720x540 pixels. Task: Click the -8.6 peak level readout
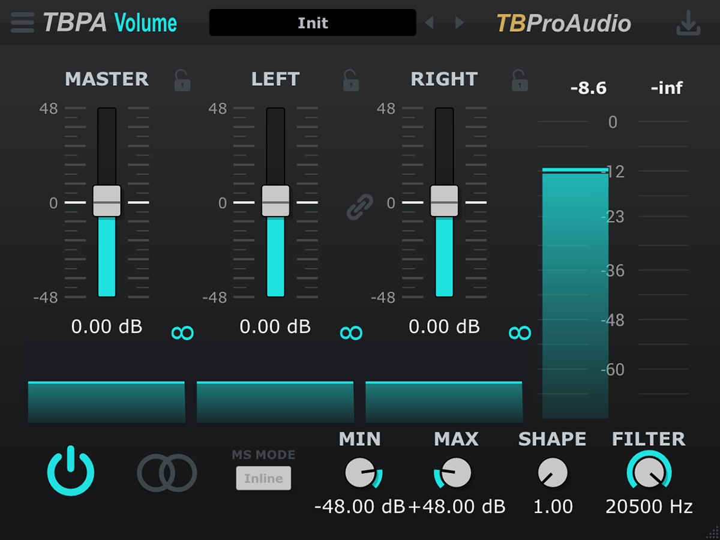click(588, 88)
